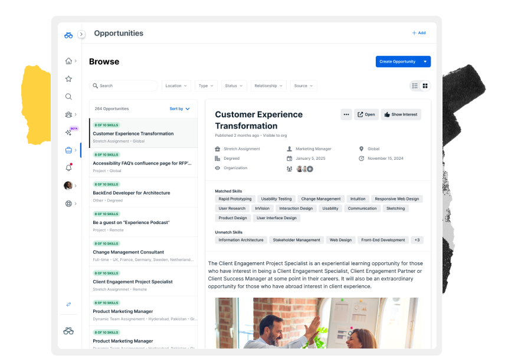Image resolution: width=531 pixels, height=356 pixels.
Task: Select Change Management Consultant opportunity
Action: coord(128,252)
